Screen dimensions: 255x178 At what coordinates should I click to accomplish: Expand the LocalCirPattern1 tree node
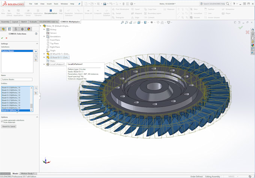click(x=44, y=64)
